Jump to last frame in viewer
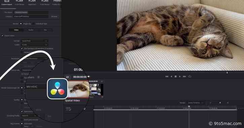244x128 pixels. tap(184, 77)
